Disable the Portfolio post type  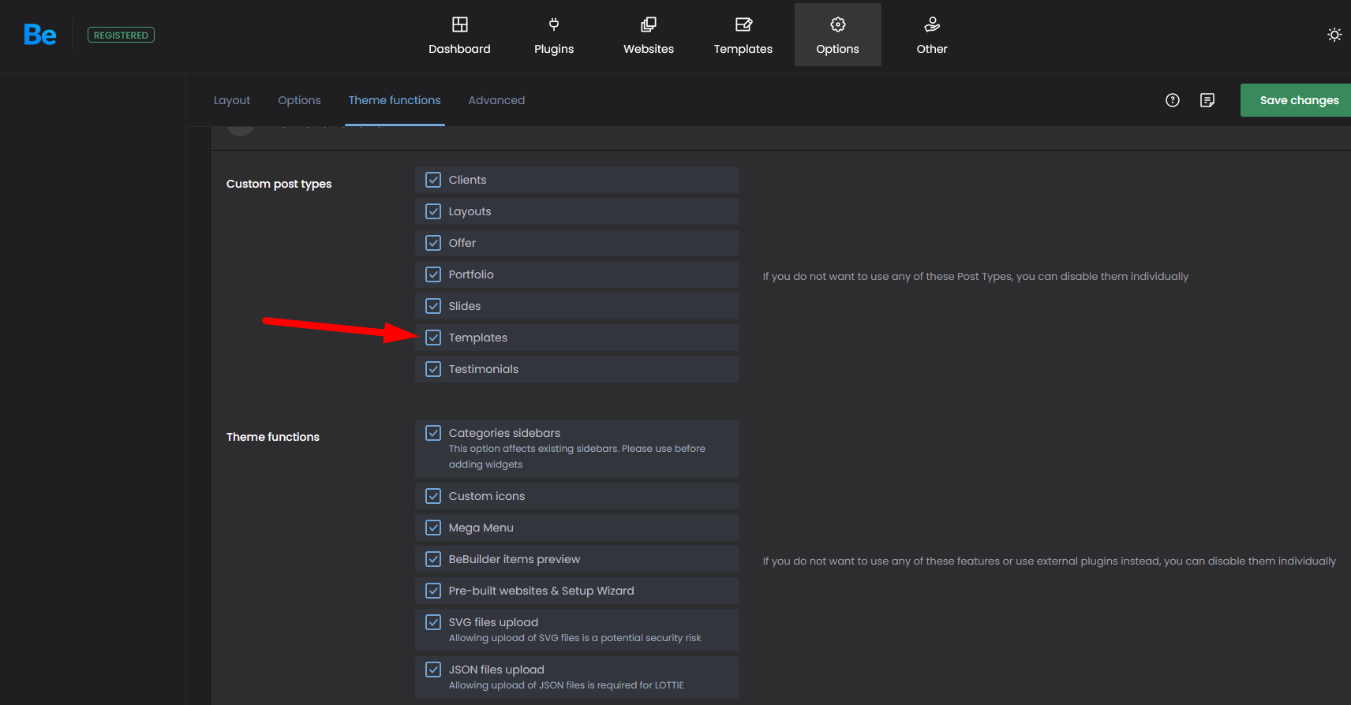click(433, 274)
